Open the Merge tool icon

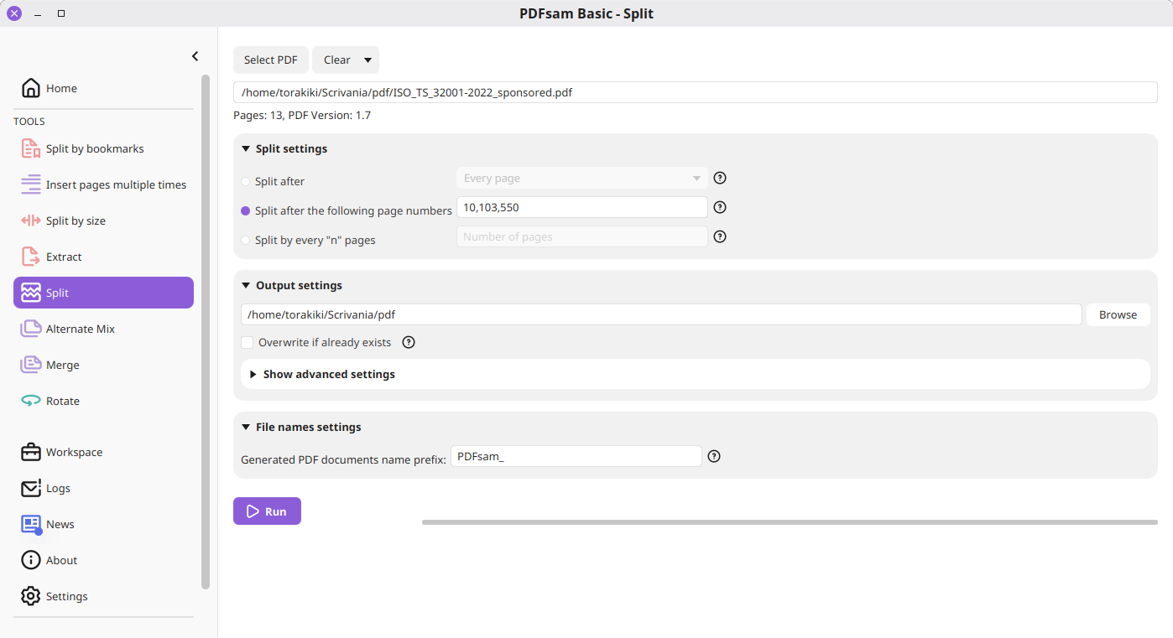click(x=31, y=365)
